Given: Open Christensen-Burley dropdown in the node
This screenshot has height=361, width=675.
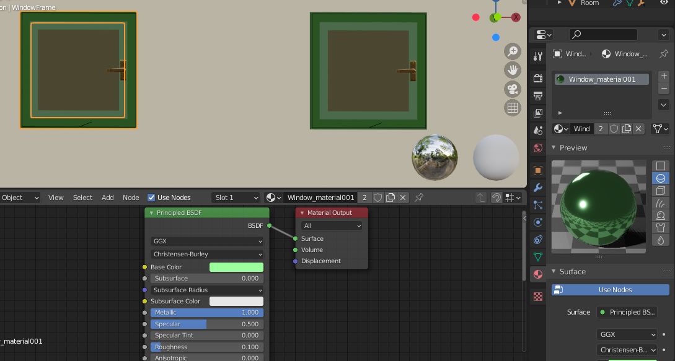Looking at the screenshot, I should click(207, 254).
